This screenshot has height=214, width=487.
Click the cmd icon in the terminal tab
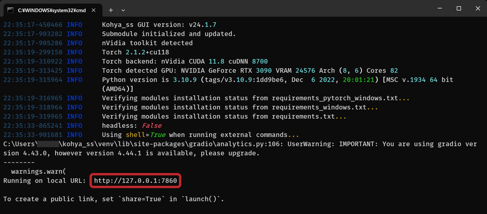10,10
